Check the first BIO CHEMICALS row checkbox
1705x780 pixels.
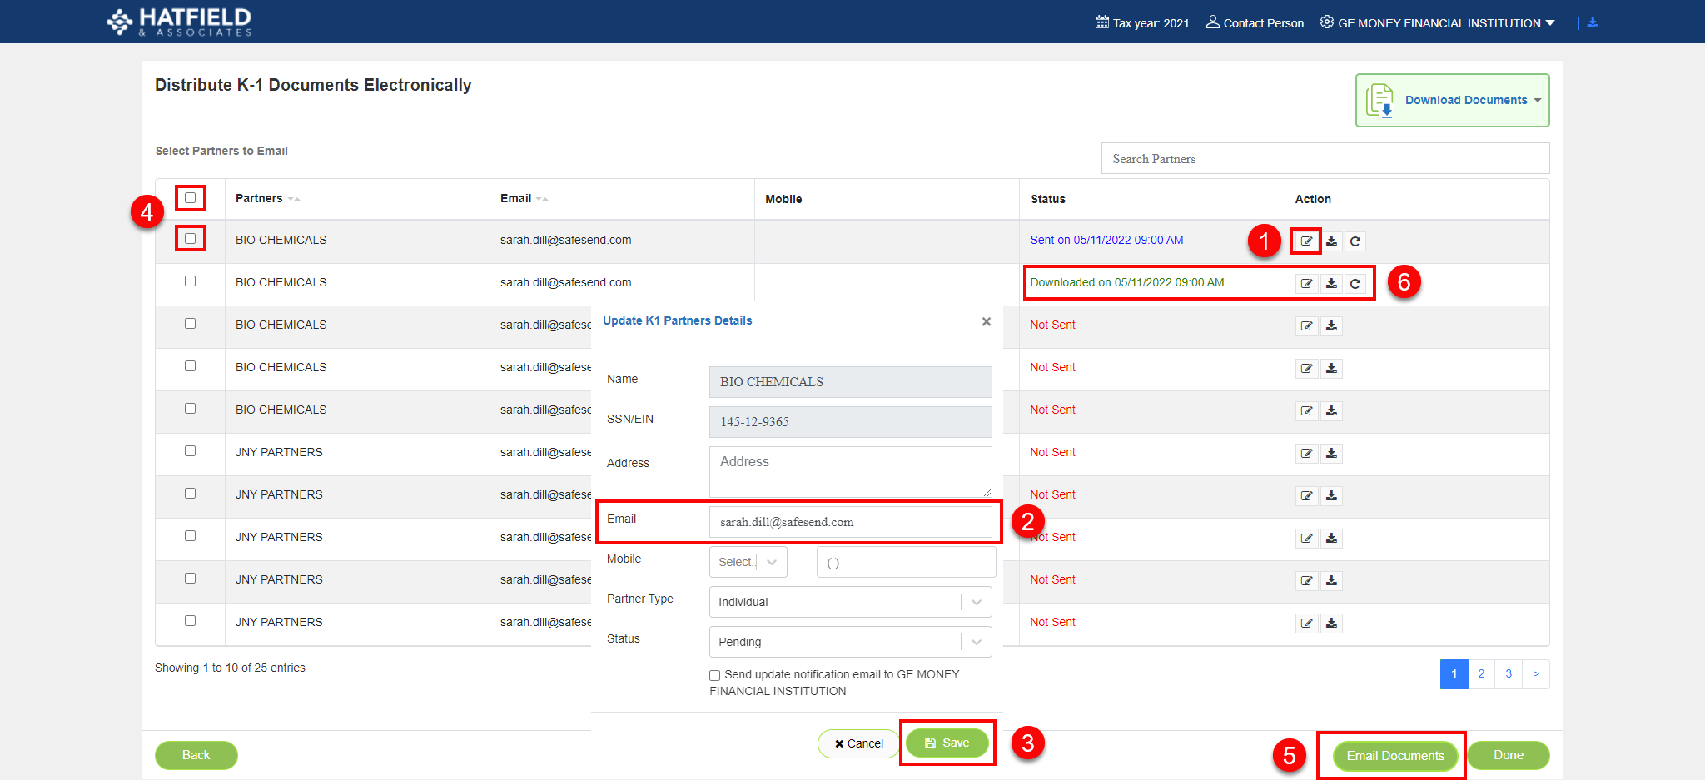point(191,239)
